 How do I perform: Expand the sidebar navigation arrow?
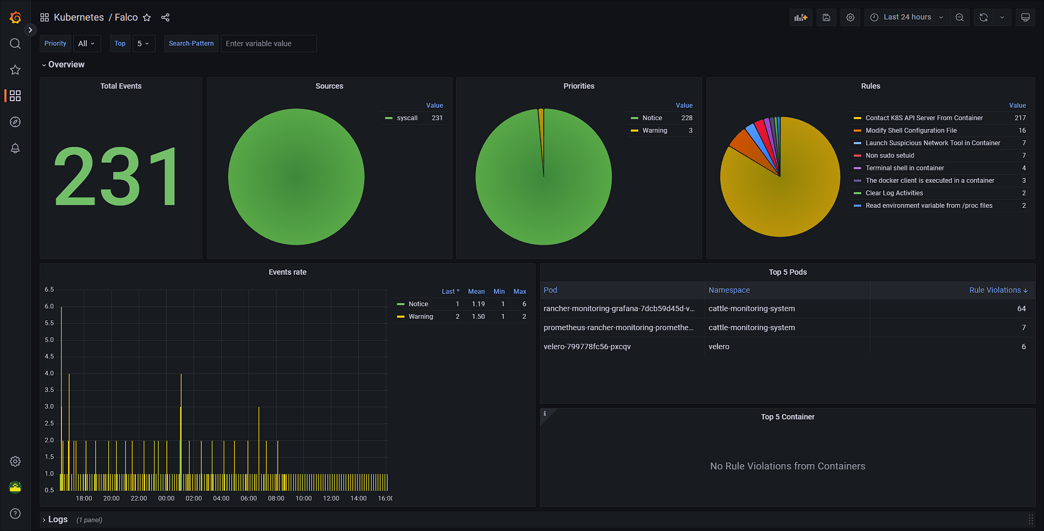click(x=30, y=30)
